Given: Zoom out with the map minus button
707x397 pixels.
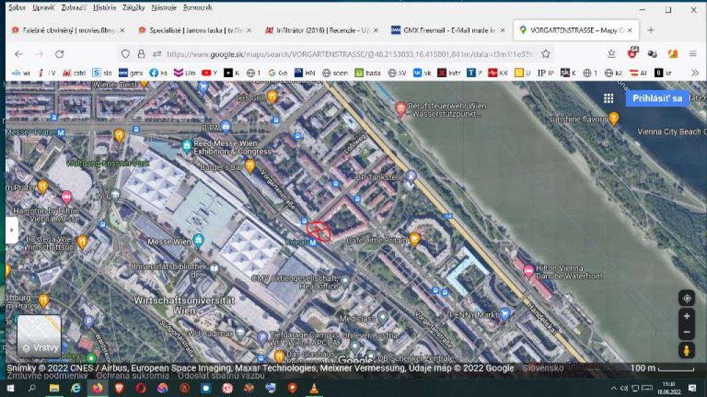Looking at the screenshot, I should [x=686, y=332].
